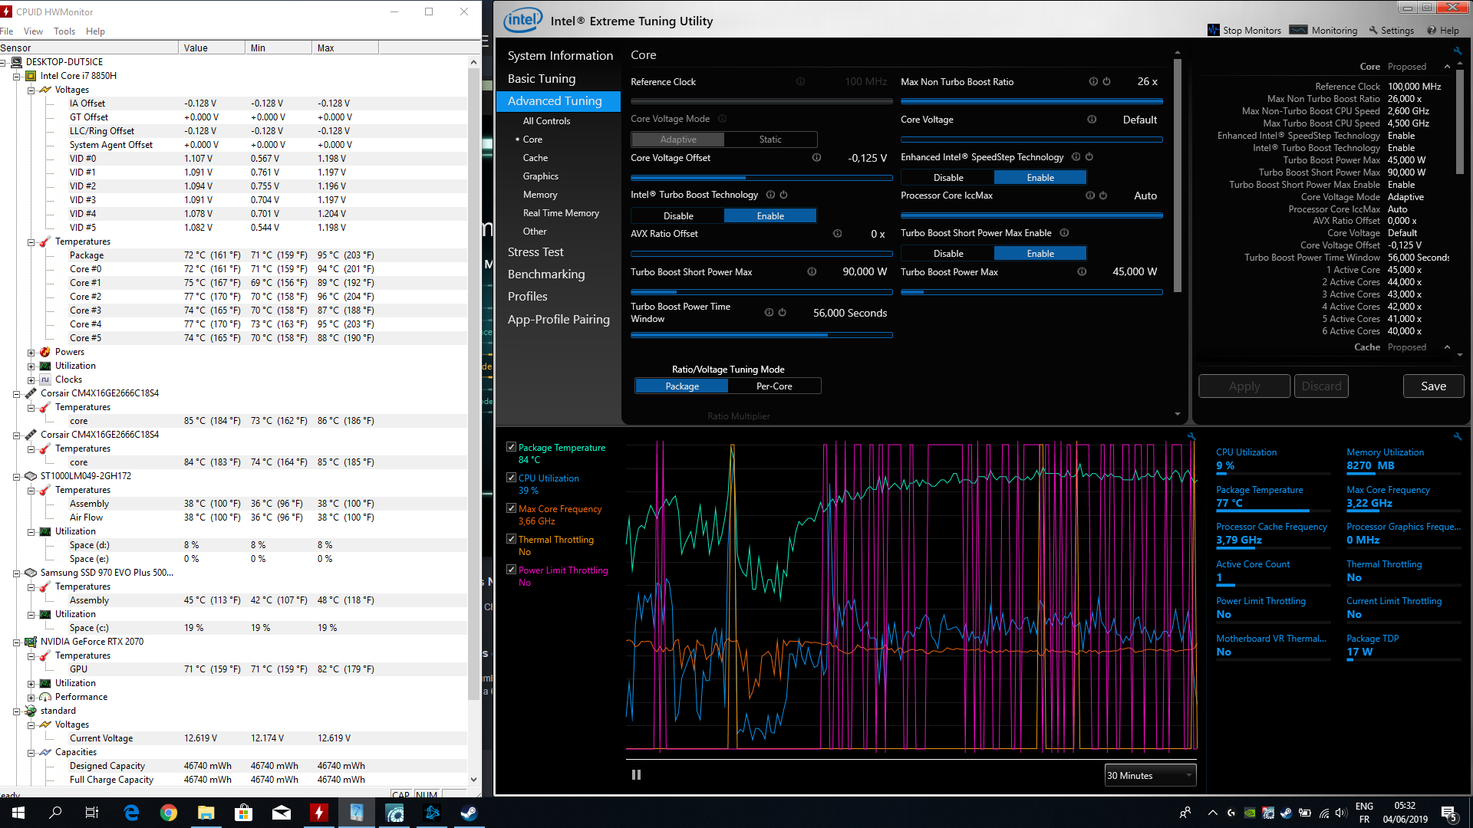The width and height of the screenshot is (1473, 828).
Task: Expand CPU Utilization node under Powers
Action: pos(31,366)
